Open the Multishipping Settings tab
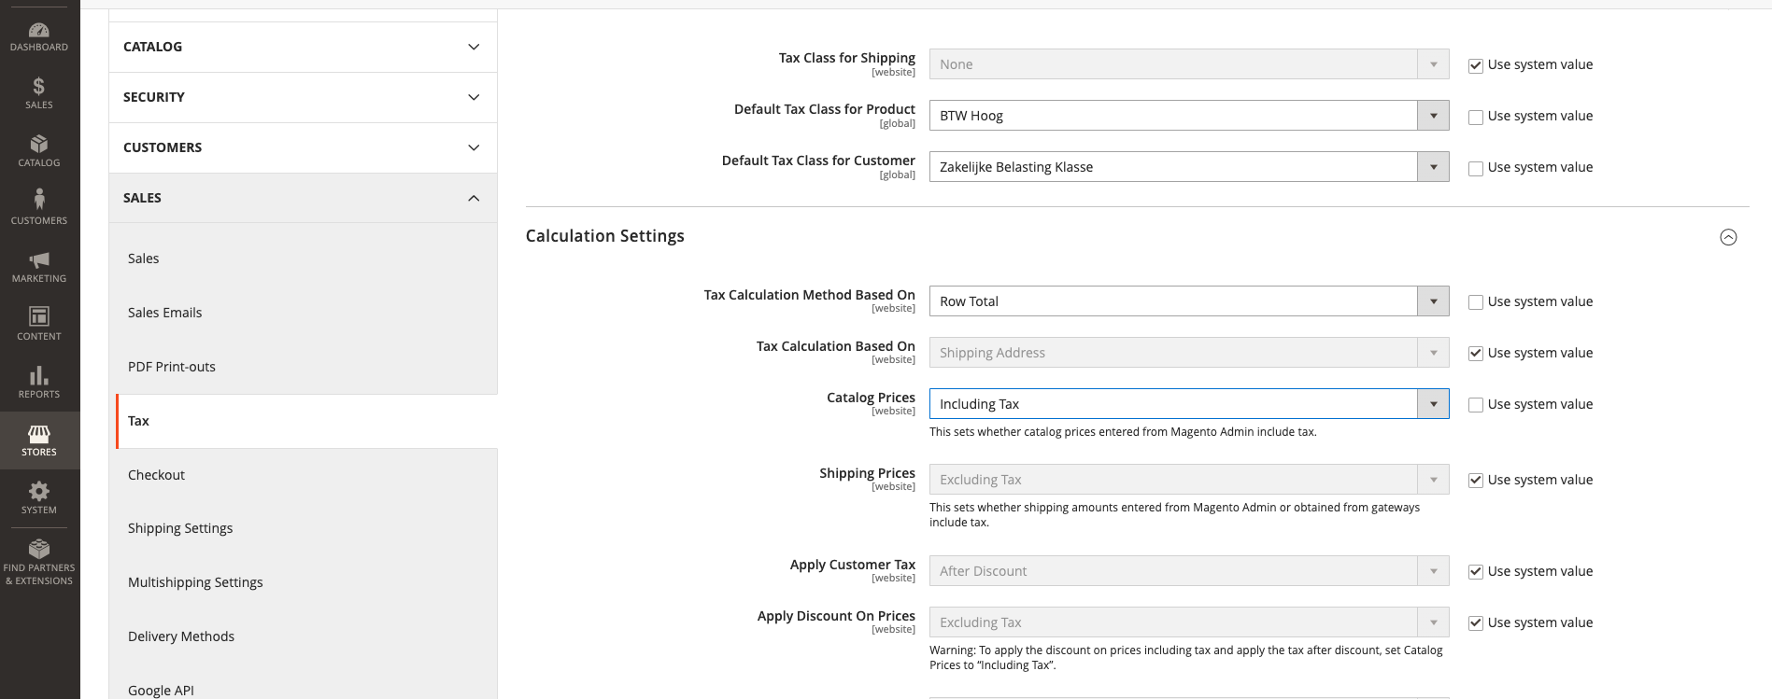 306,582
